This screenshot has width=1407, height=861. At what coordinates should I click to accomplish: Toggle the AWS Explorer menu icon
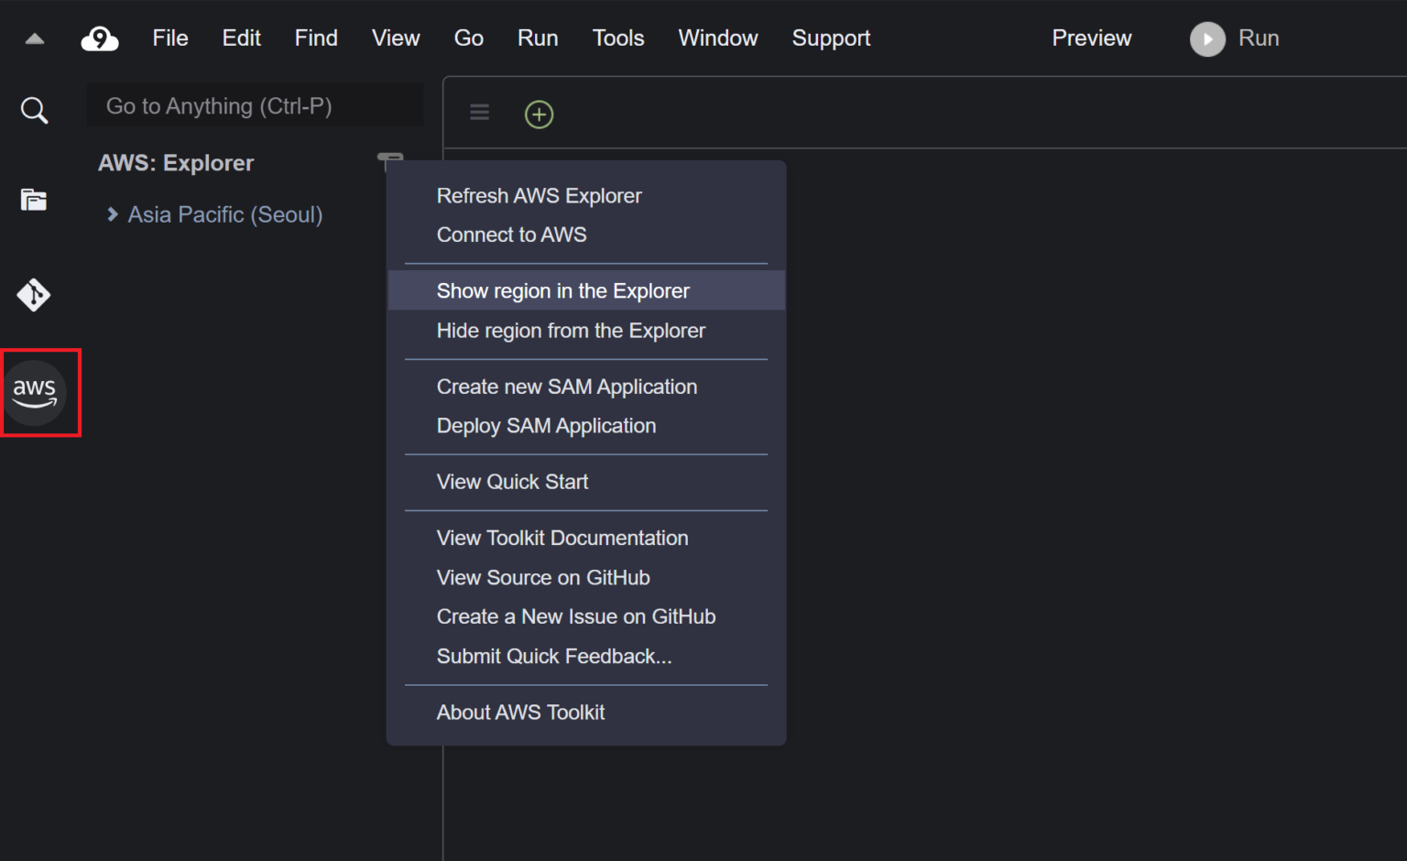point(389,159)
